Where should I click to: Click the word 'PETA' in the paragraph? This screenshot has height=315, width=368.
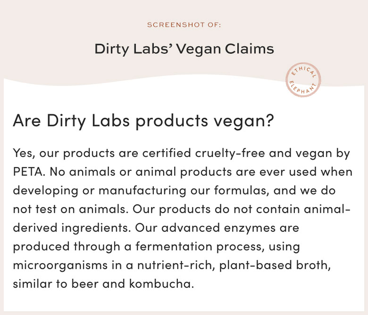(29, 172)
